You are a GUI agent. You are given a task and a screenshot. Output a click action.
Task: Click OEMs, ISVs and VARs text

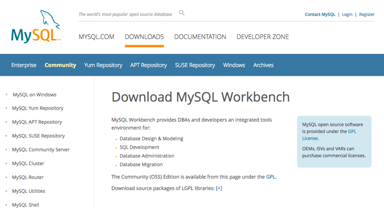(x=334, y=152)
